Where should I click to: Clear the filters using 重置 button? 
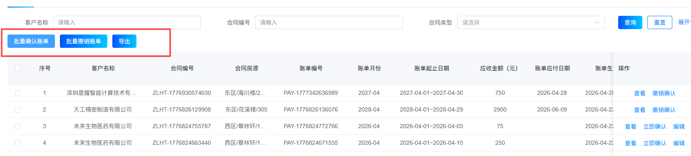[x=660, y=22]
